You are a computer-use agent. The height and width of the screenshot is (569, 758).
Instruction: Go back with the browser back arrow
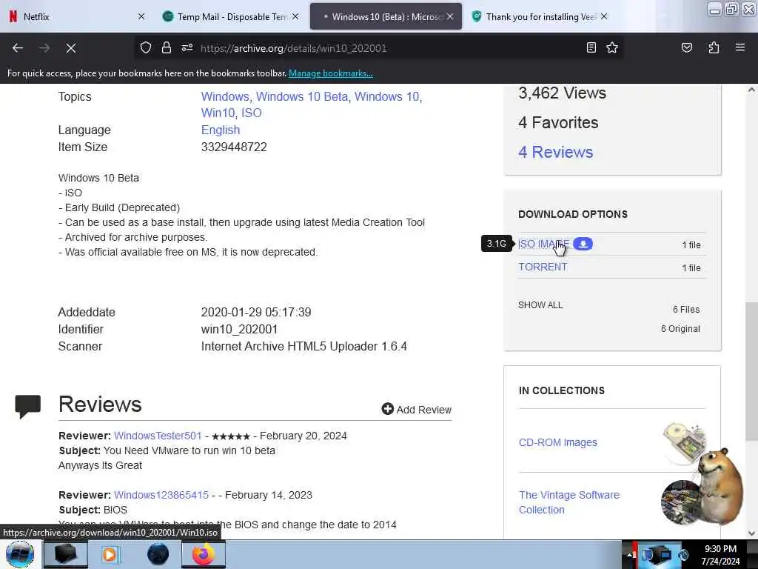click(18, 48)
